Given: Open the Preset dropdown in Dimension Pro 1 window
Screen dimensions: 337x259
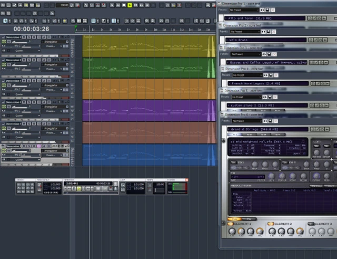Looking at the screenshot, I should click(244, 10).
